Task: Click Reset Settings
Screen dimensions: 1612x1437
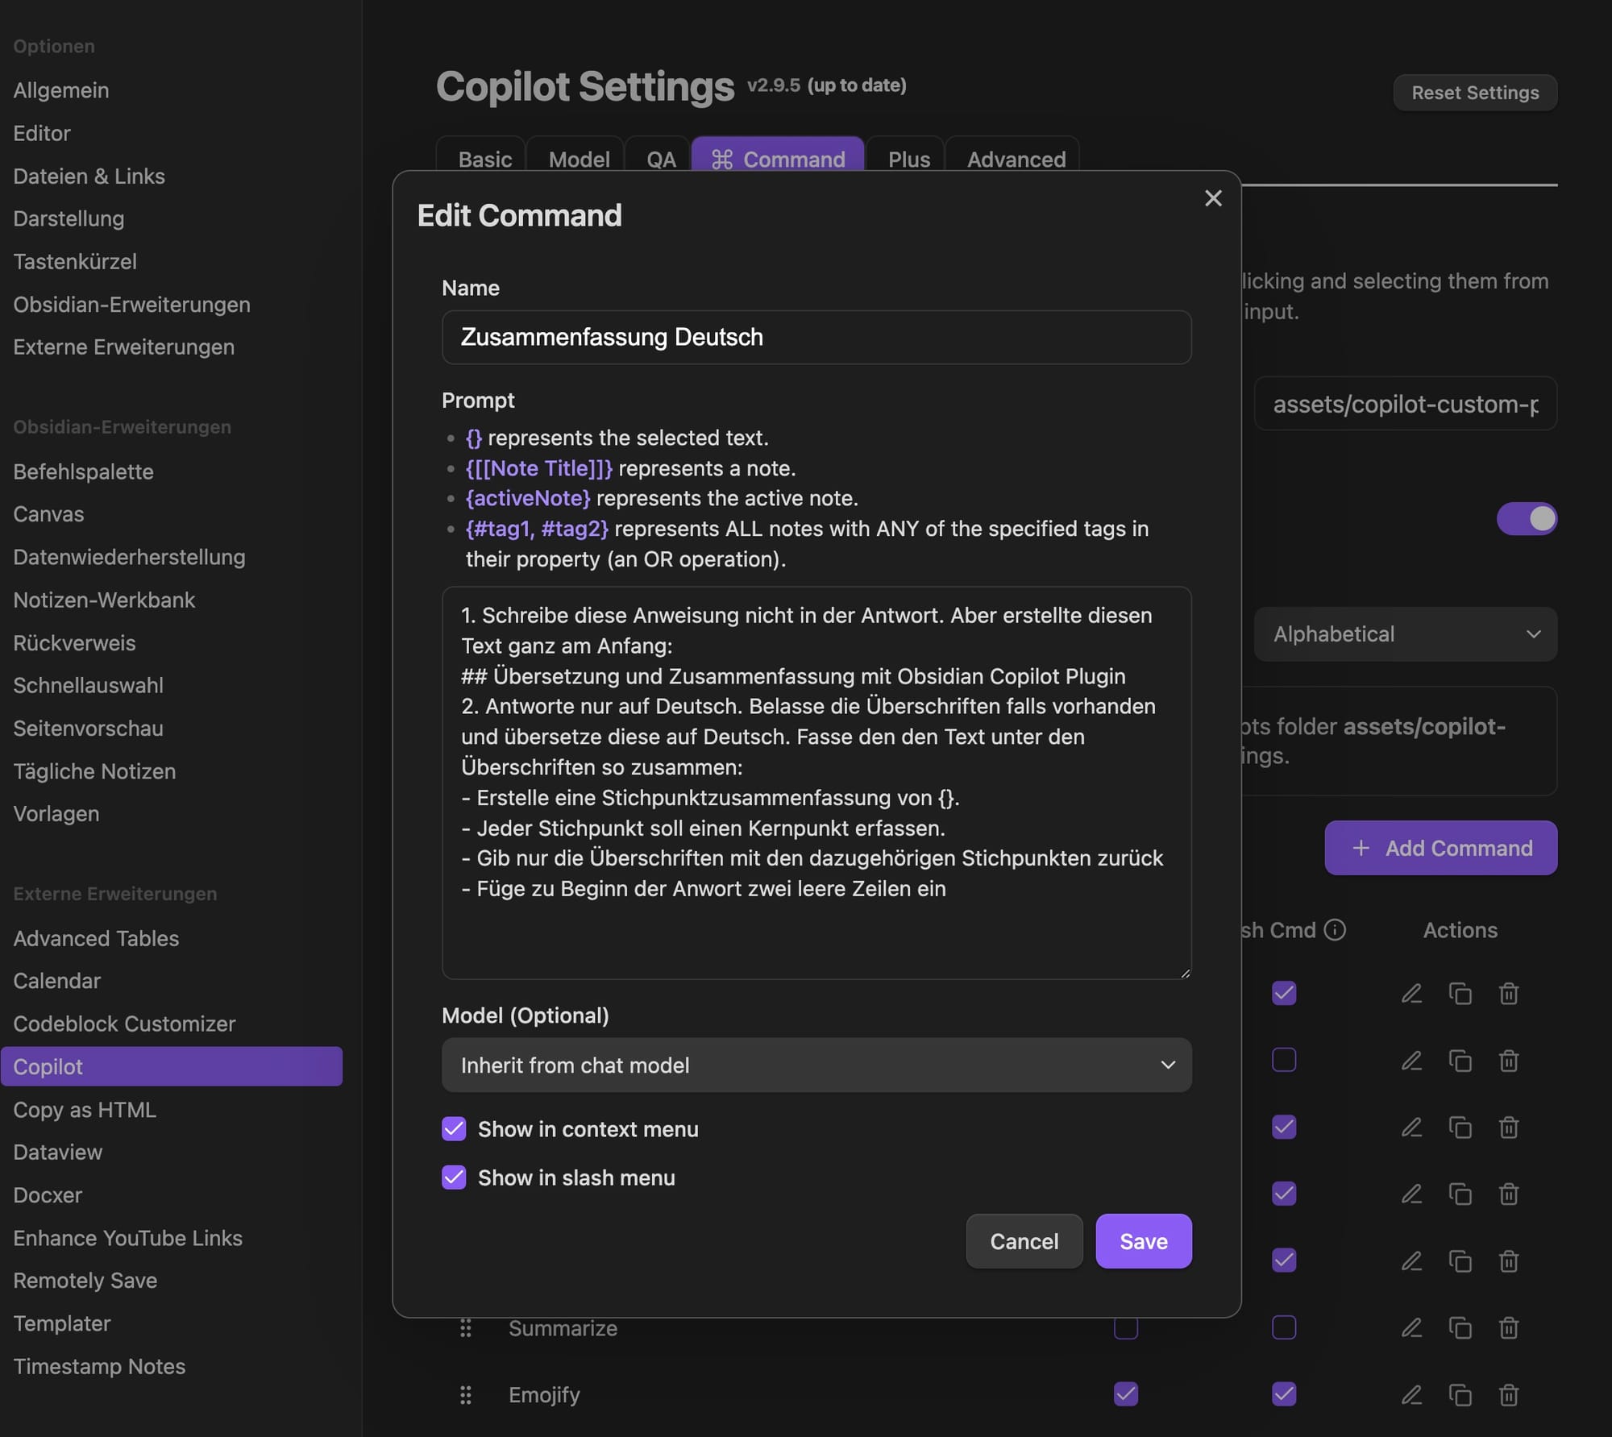Action: tap(1475, 93)
